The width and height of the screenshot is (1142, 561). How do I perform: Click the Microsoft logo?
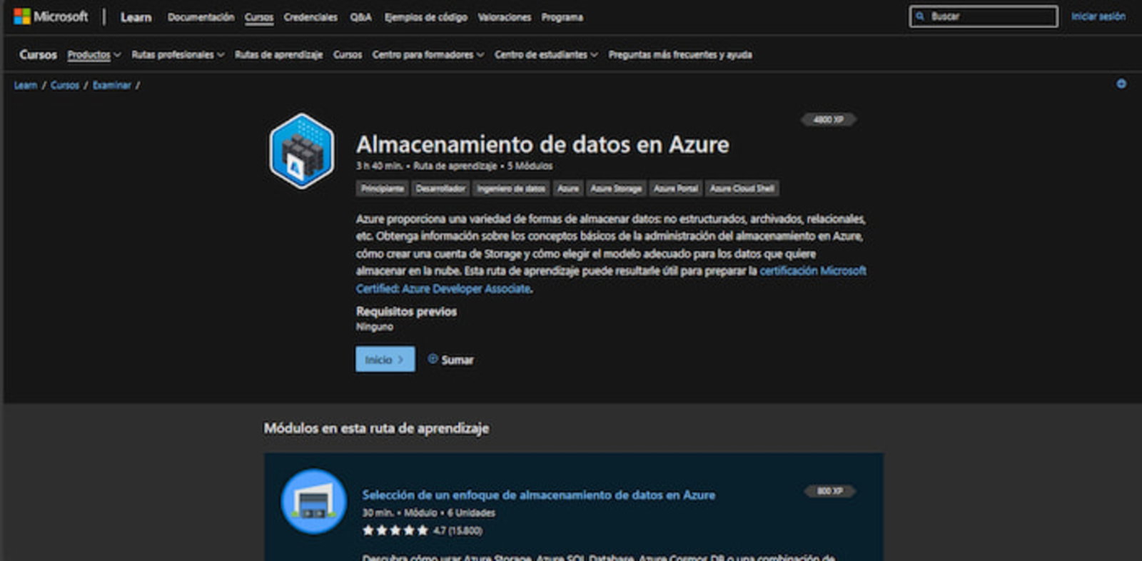51,16
